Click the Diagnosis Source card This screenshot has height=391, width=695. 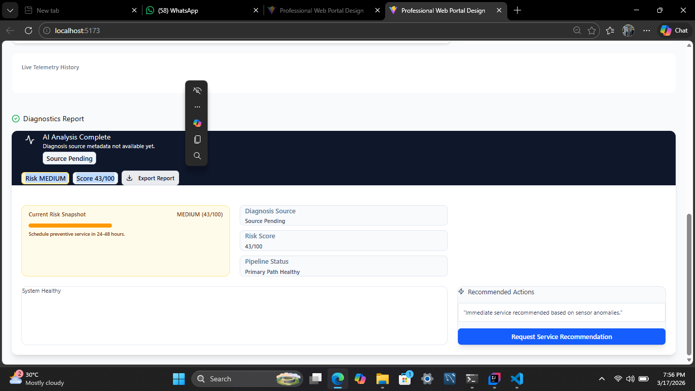[x=343, y=215]
